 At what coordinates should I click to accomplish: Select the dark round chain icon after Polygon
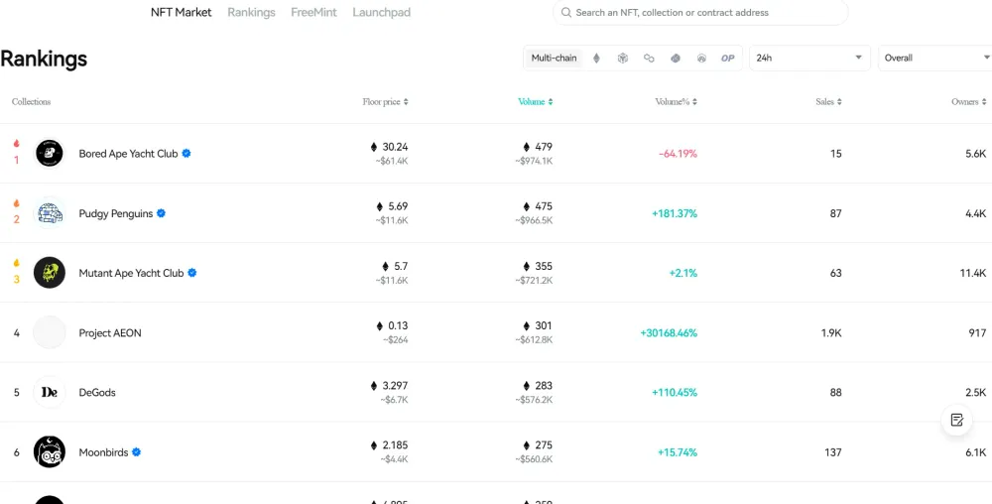click(675, 59)
